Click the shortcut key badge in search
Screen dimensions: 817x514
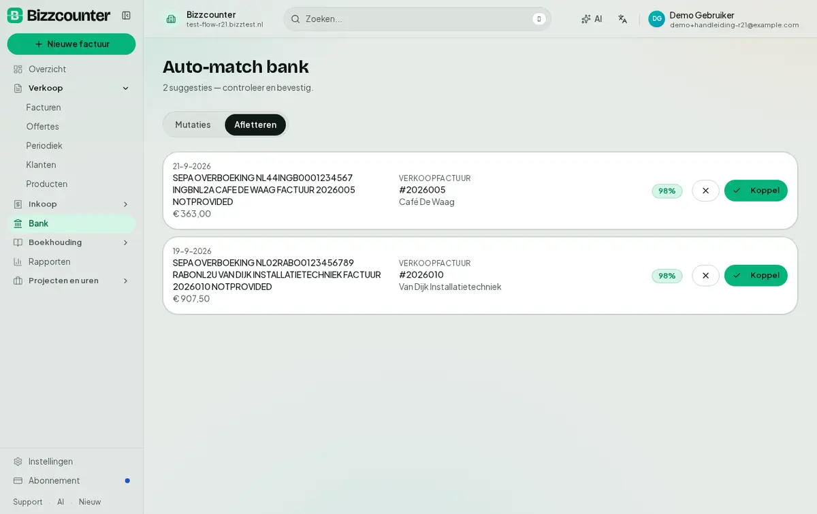click(x=539, y=19)
